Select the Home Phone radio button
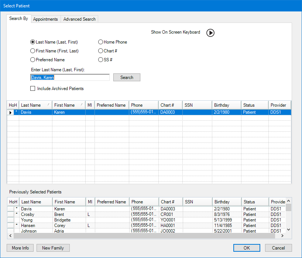Image resolution: width=302 pixels, height=258 pixels. click(x=100, y=42)
